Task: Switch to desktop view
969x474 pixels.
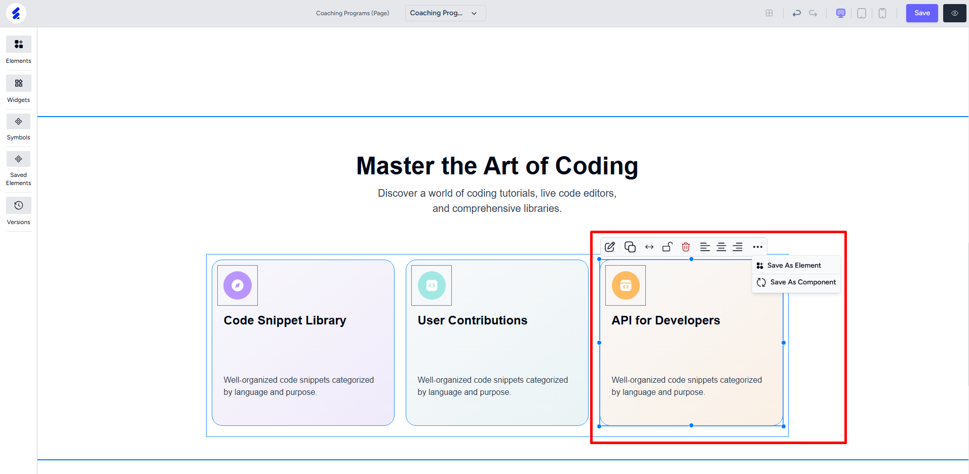Action: pos(841,13)
